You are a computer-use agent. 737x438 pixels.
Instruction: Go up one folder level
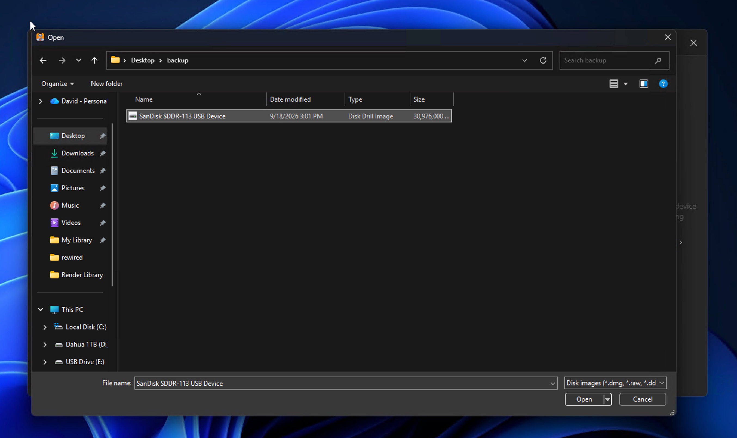click(x=94, y=61)
